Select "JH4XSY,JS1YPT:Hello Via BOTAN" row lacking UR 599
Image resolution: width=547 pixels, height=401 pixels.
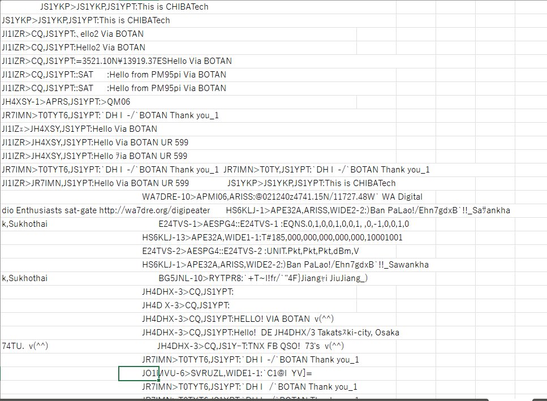(x=79, y=129)
